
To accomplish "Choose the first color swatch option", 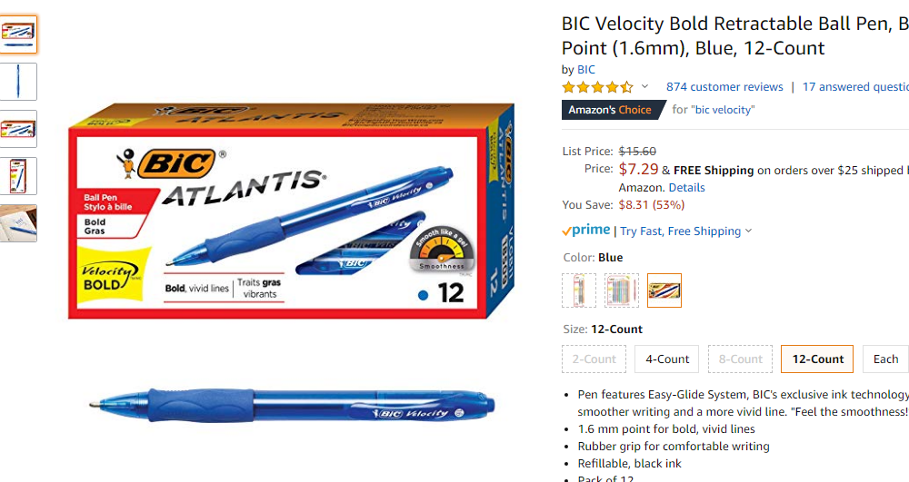I will click(x=578, y=290).
